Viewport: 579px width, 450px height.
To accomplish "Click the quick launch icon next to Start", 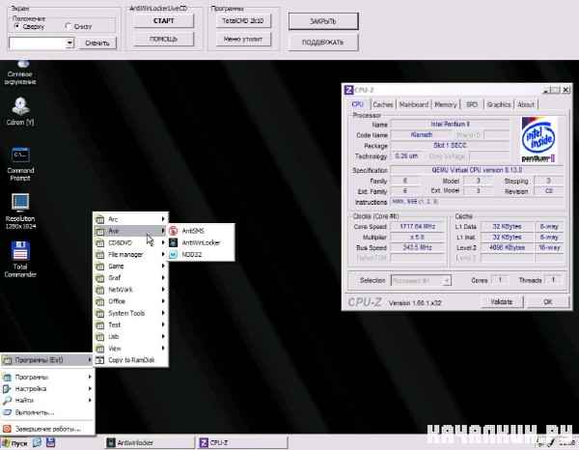I will pyautogui.click(x=37, y=442).
